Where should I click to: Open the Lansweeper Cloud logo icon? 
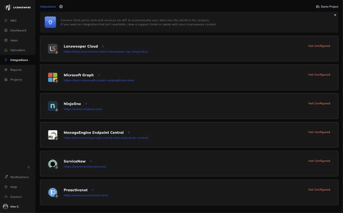[x=53, y=48]
